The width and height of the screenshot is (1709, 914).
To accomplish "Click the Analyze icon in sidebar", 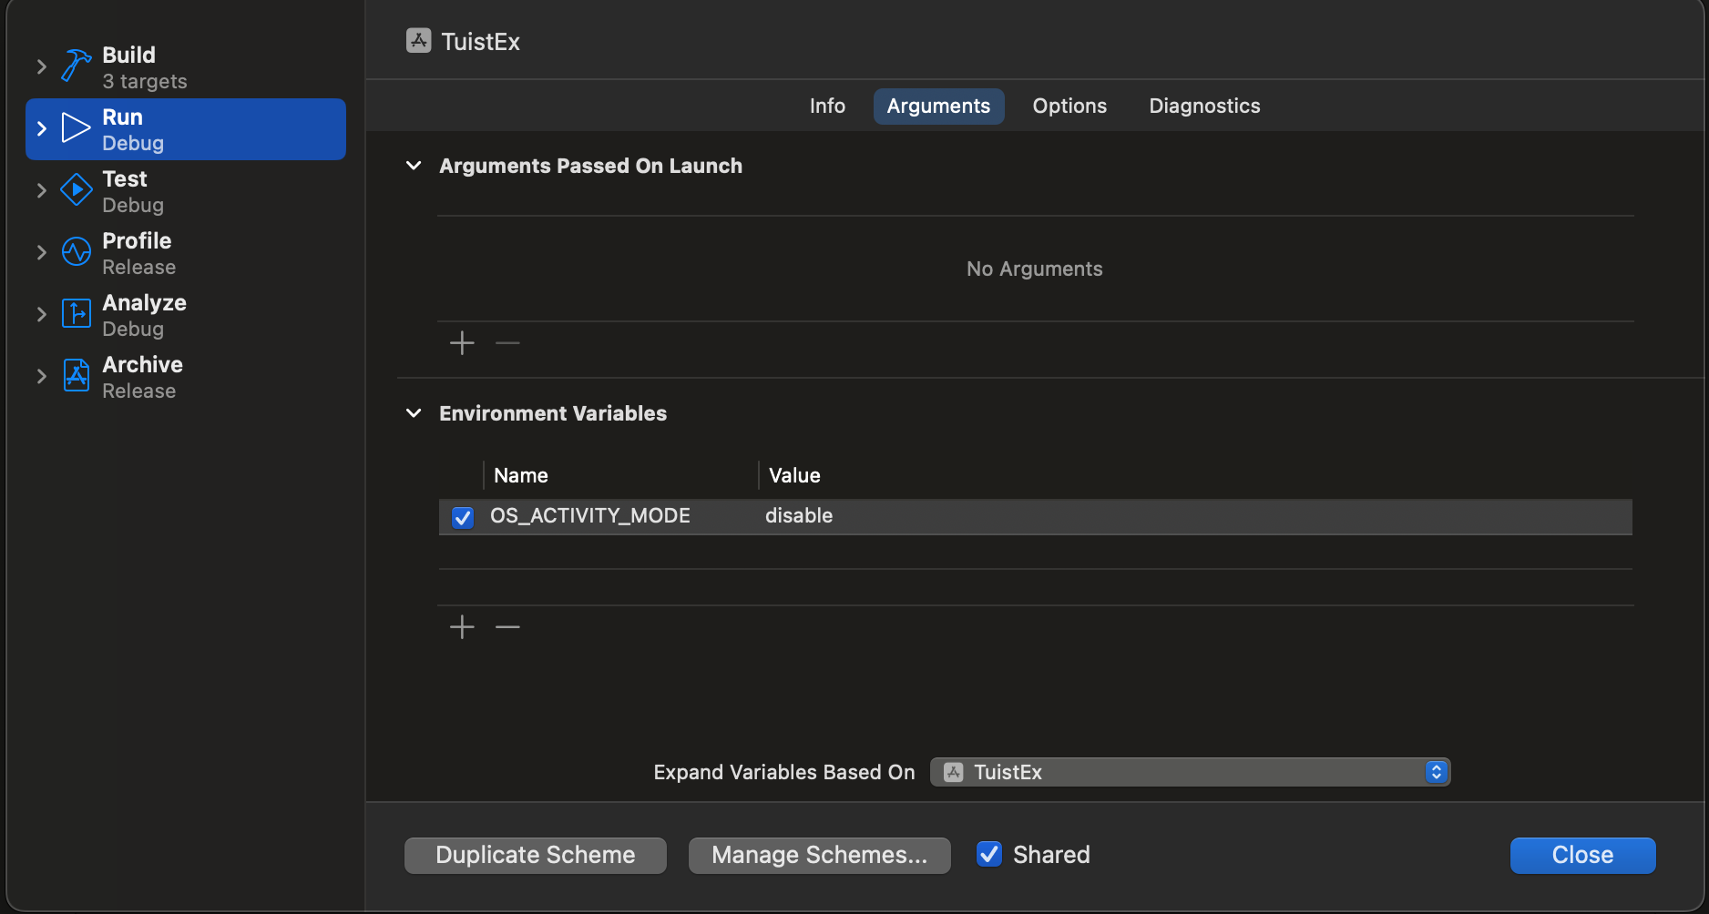I will coord(77,314).
